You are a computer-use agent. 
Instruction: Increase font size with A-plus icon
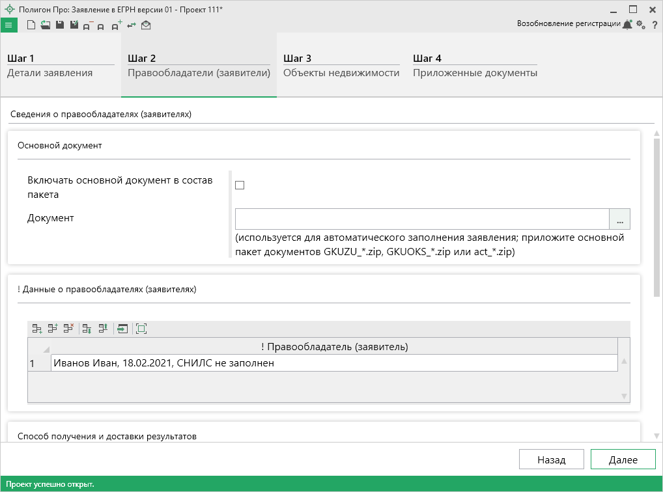[116, 26]
